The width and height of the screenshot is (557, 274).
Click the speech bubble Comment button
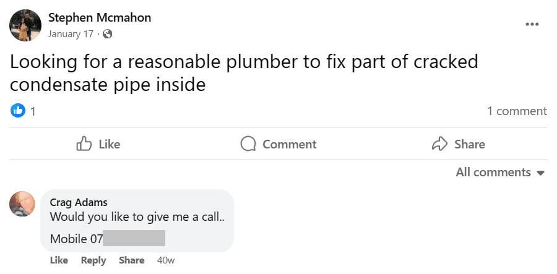point(278,144)
